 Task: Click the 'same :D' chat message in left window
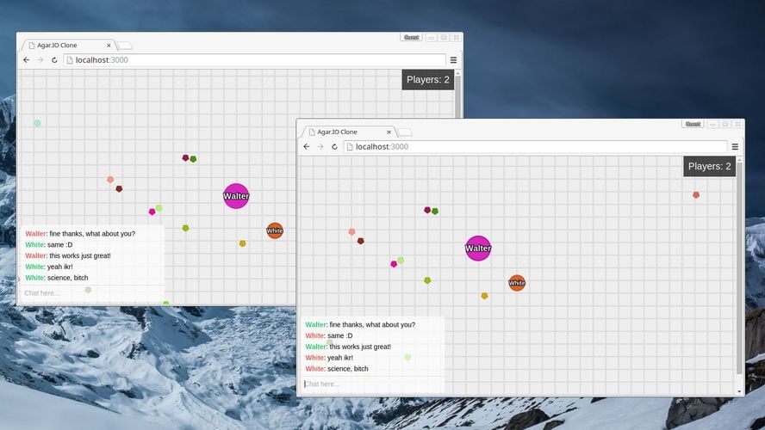(60, 244)
